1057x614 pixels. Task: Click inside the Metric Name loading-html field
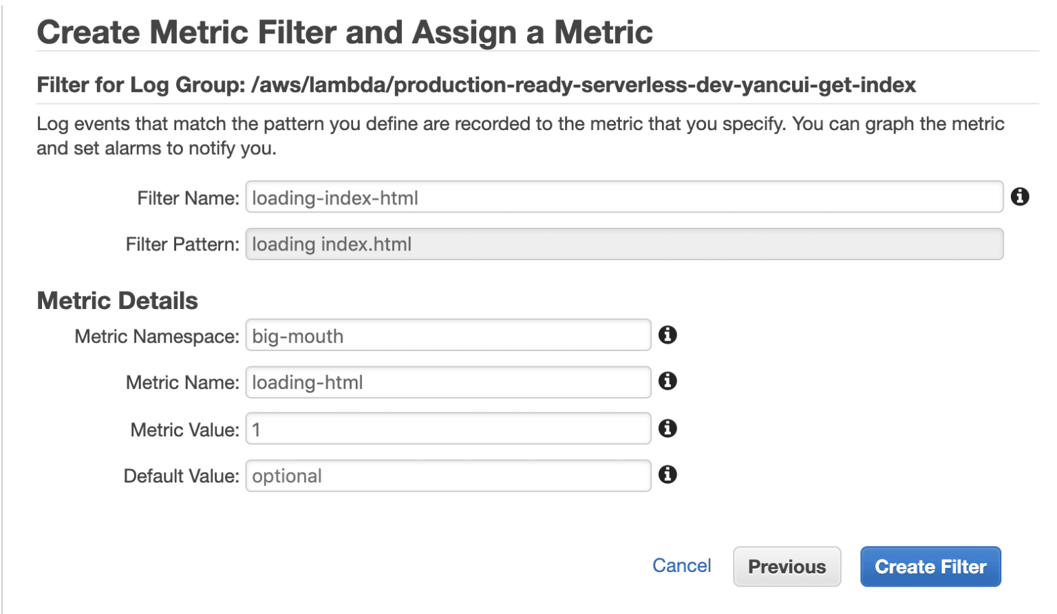click(x=447, y=381)
